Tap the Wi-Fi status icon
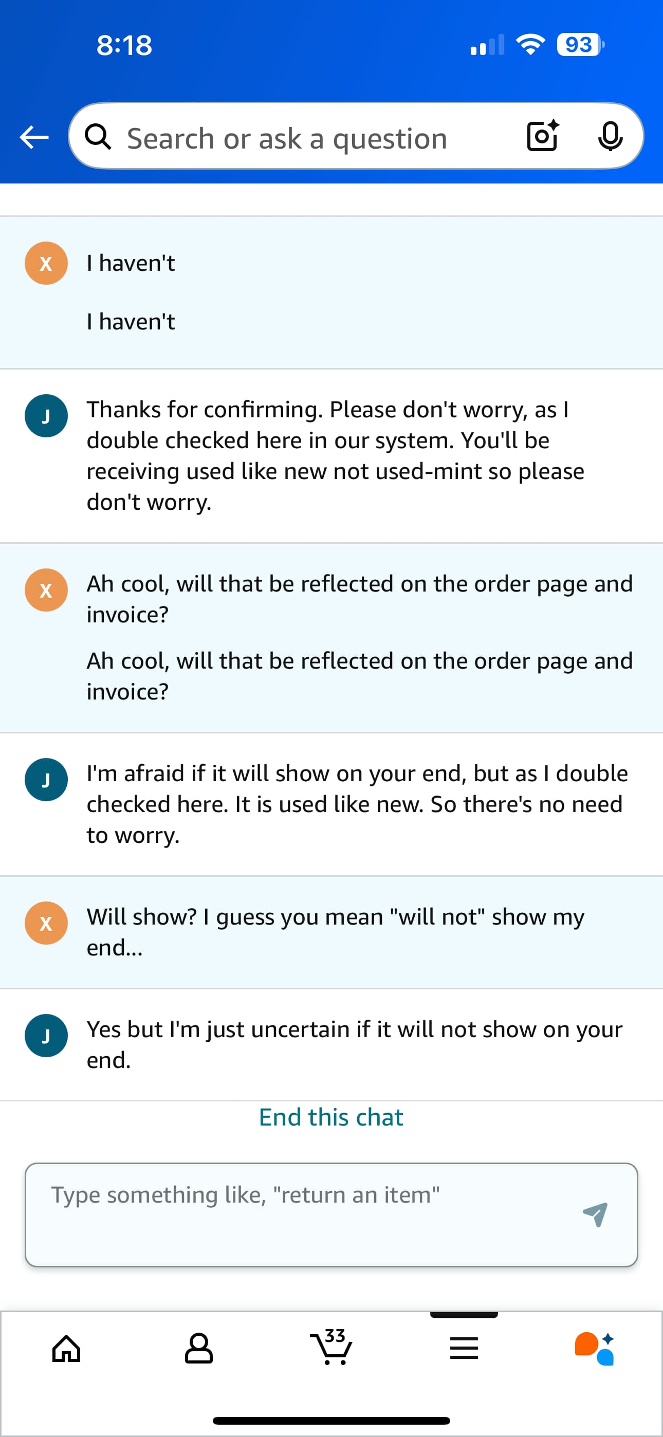Viewport: 663px width, 1437px height. click(530, 45)
